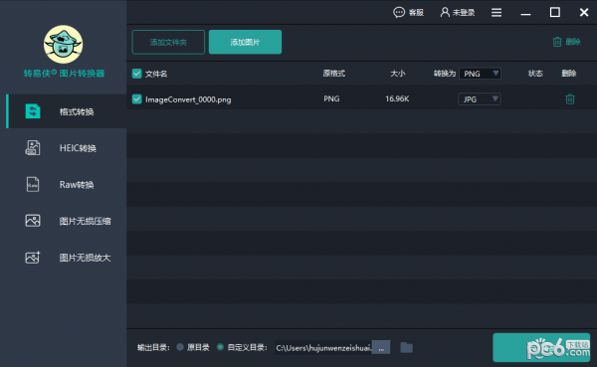
Task: Open the 客服 customer service chat
Action: (x=408, y=13)
